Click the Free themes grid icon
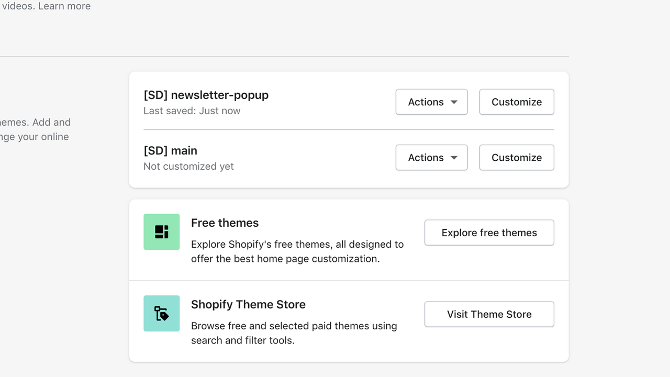This screenshot has height=377, width=670. tap(161, 231)
